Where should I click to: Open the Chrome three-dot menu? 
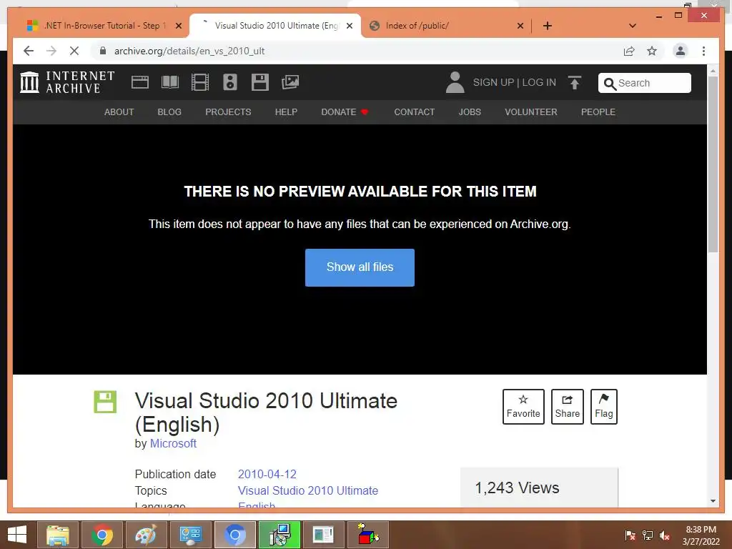coord(703,51)
